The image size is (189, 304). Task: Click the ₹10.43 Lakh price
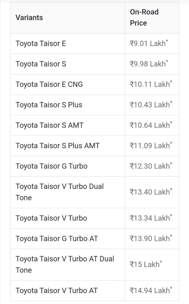tap(151, 105)
